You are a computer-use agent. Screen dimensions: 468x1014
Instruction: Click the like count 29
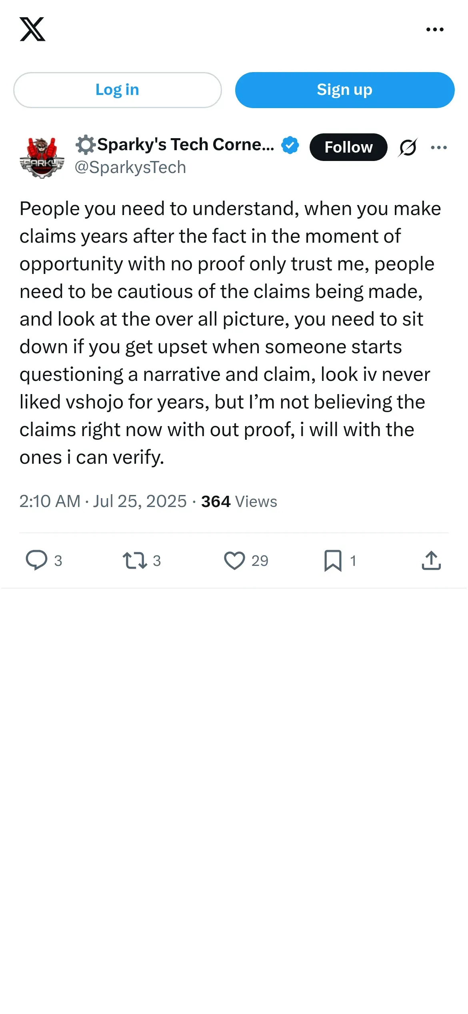click(260, 561)
